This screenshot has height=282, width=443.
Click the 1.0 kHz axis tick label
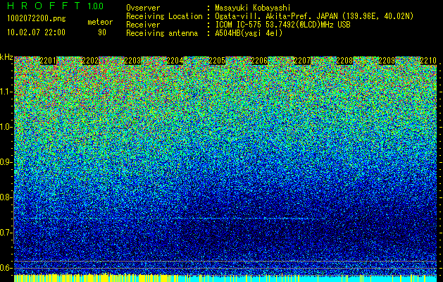[6, 127]
